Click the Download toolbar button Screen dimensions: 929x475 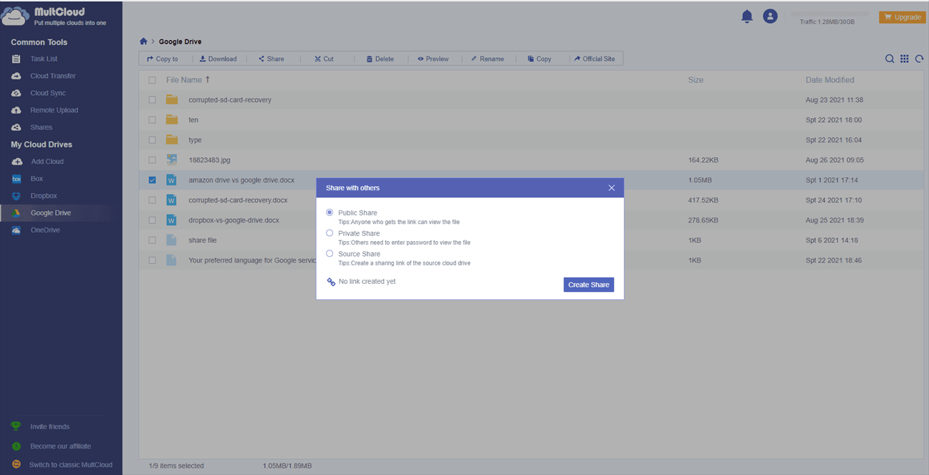coord(218,59)
